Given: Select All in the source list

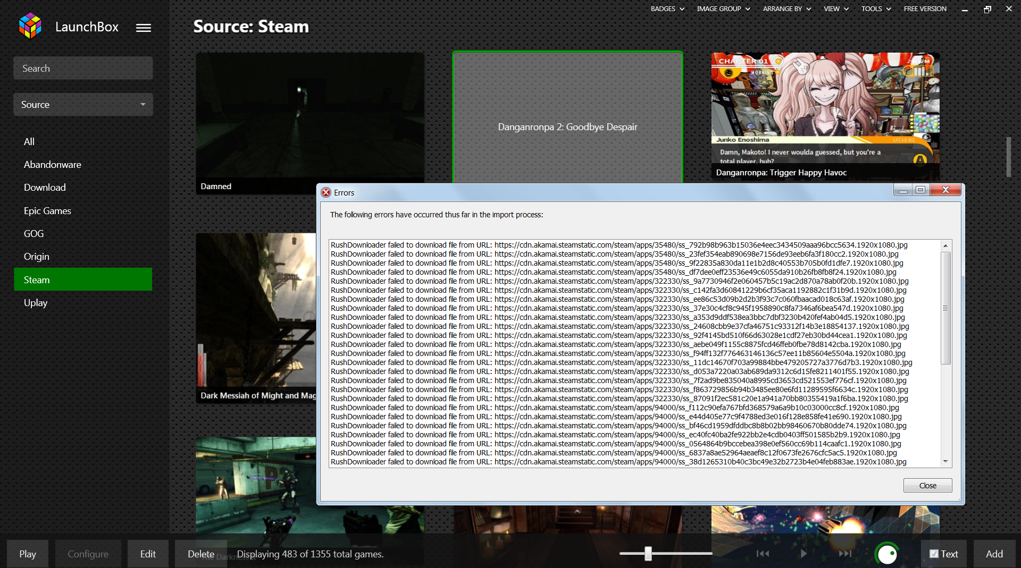Looking at the screenshot, I should point(83,142).
